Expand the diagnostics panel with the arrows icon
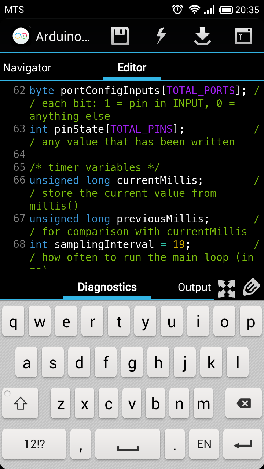The image size is (264, 469). coord(227,289)
